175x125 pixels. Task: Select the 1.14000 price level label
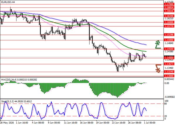169,58
